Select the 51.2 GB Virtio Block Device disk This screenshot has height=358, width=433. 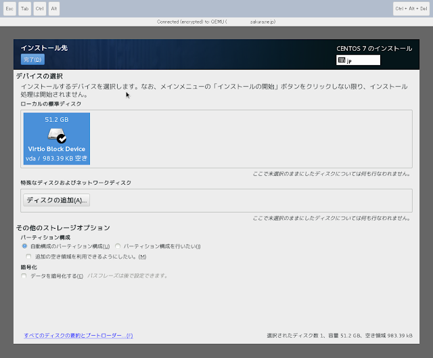point(57,139)
